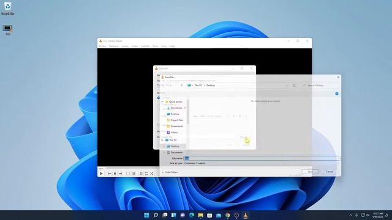This screenshot has width=392, height=220.
Task: Open Microsoft Store from taskbar
Action: [x=209, y=215]
